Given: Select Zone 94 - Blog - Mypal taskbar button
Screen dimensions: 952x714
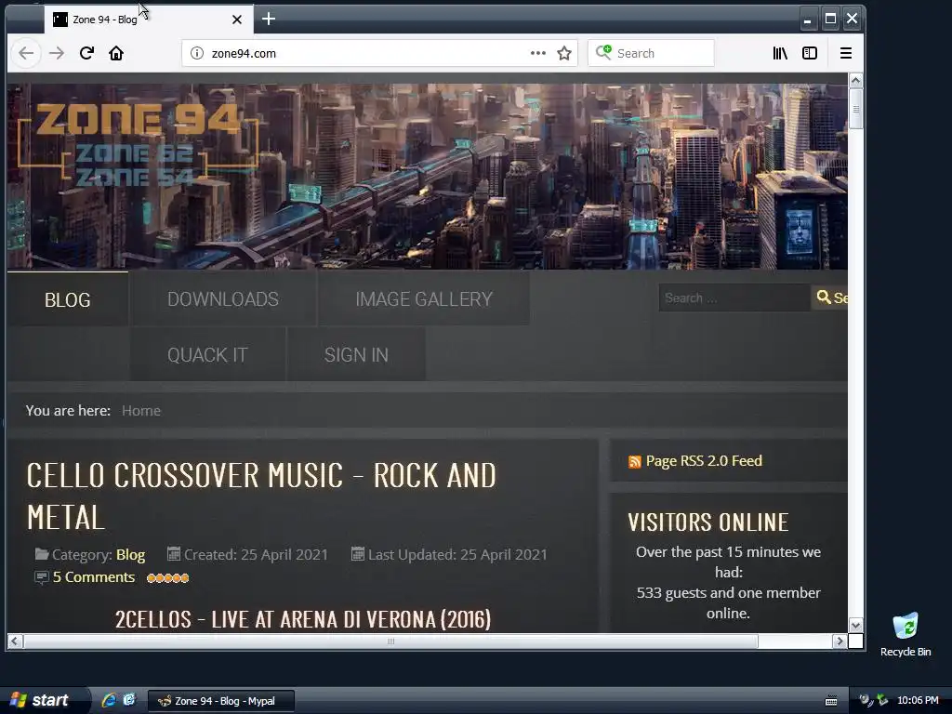Looking at the screenshot, I should 221,701.
